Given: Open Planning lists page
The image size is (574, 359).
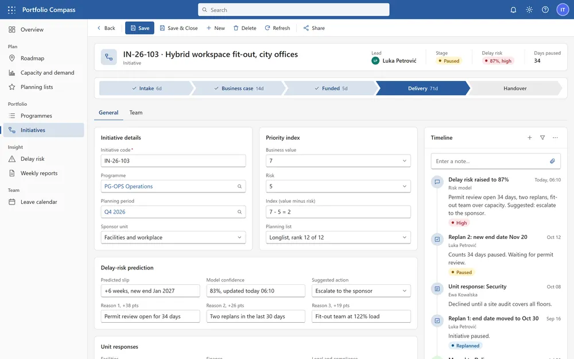Looking at the screenshot, I should (x=44, y=87).
